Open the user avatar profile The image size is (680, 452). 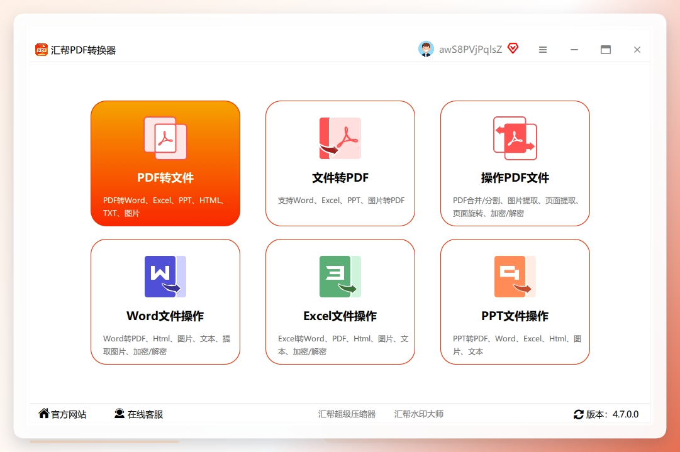pyautogui.click(x=426, y=49)
